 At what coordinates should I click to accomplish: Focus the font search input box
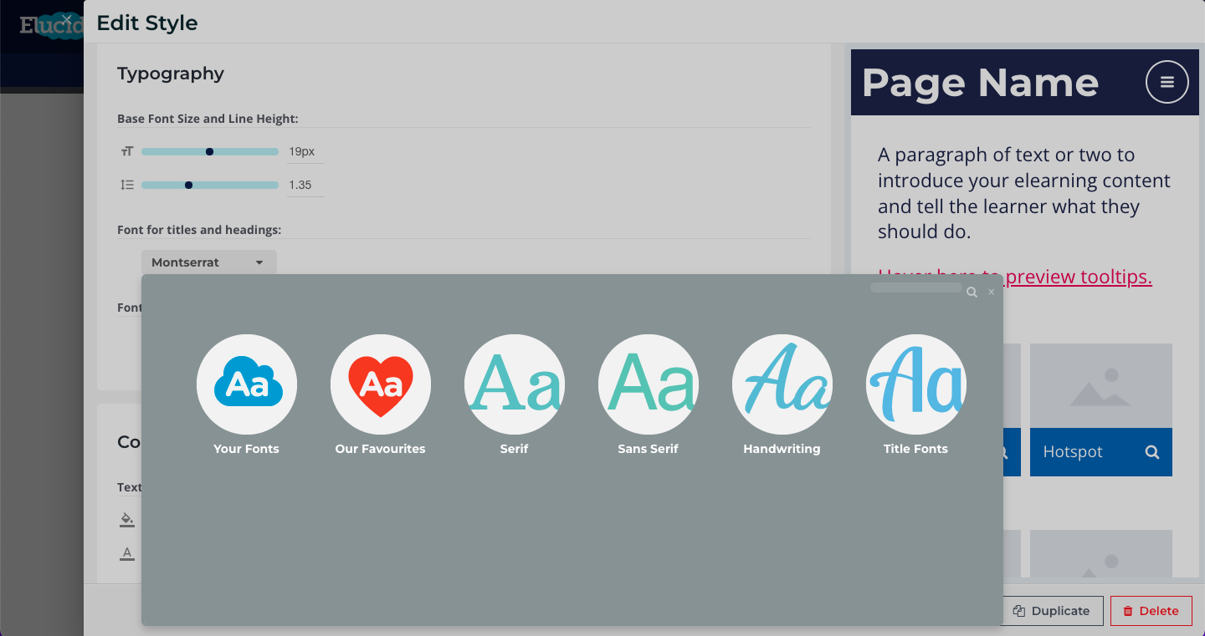pos(916,287)
